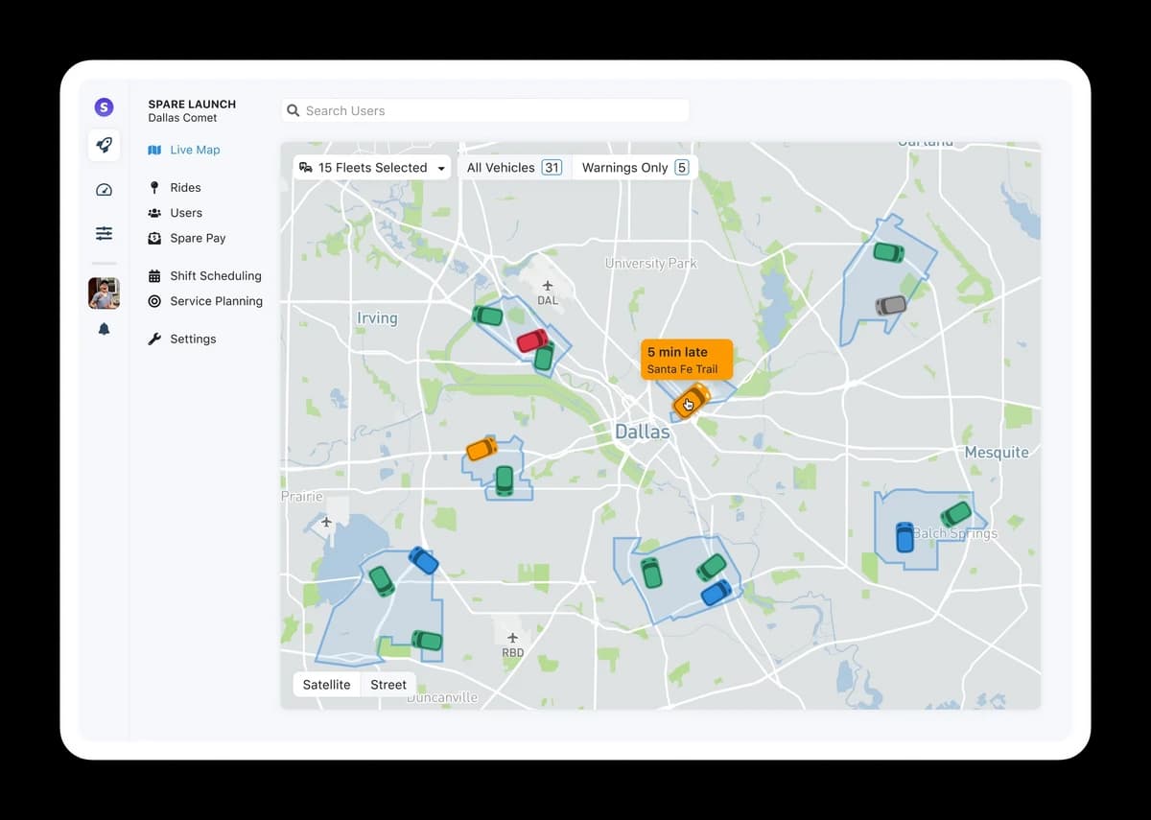Click the orange late vehicle in Dallas
This screenshot has height=820, width=1151.
coord(691,400)
